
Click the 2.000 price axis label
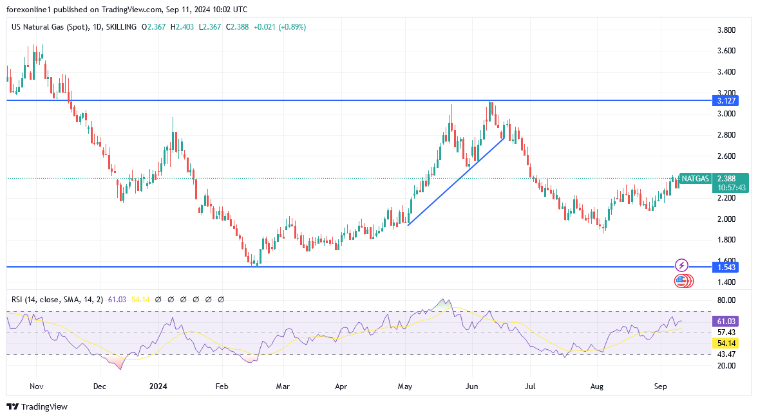click(x=726, y=219)
